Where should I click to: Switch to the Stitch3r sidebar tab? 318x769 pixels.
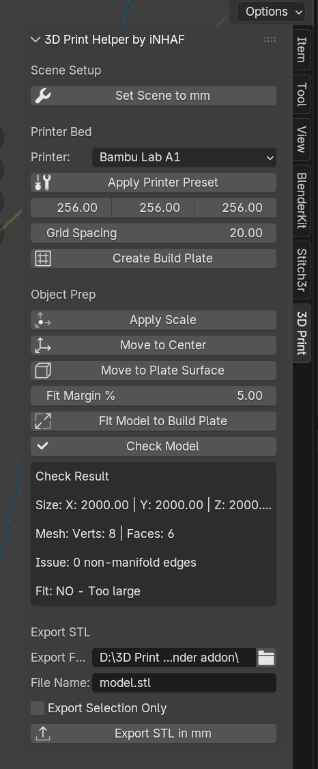click(302, 270)
